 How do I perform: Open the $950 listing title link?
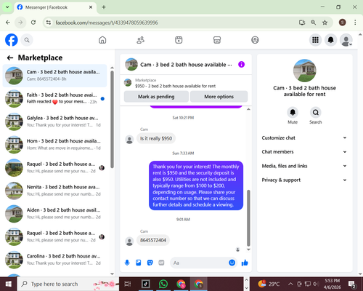coord(175,86)
